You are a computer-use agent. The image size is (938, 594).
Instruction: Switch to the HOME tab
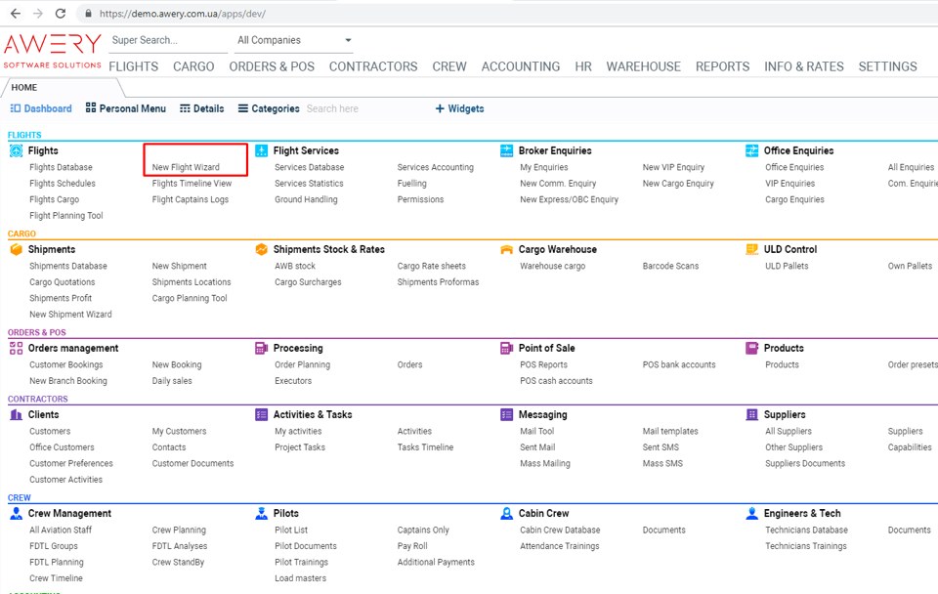click(24, 88)
